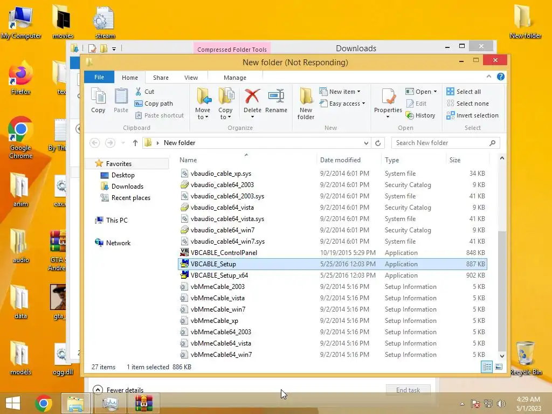The height and width of the screenshot is (414, 552).
Task: Click the volume speaker tray icon
Action: (501, 404)
